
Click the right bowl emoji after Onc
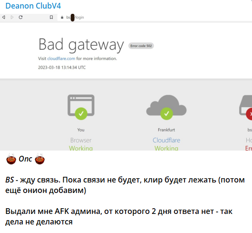tap(39, 159)
